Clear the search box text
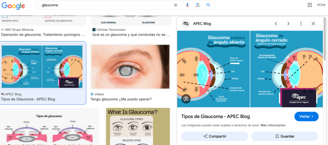The width and height of the screenshot is (328, 145). pos(176,5)
